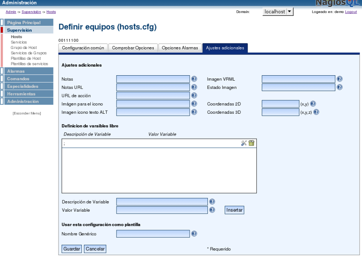Click the Logout link
Viewport: 362px width, 257px height.
[351, 12]
